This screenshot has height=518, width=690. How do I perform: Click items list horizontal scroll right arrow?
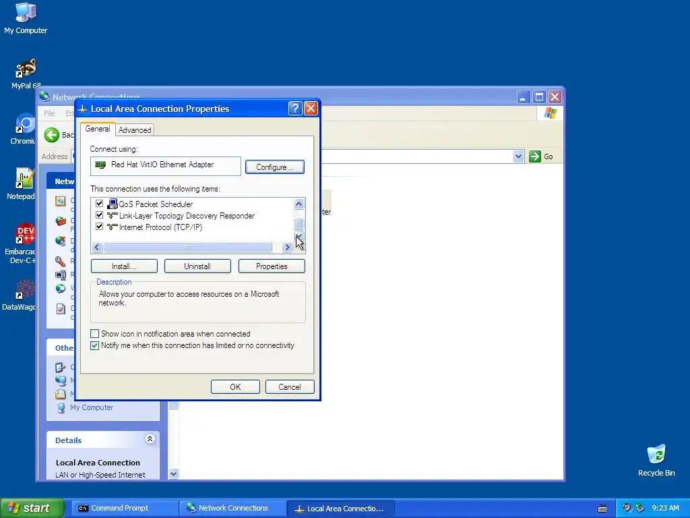coord(287,247)
